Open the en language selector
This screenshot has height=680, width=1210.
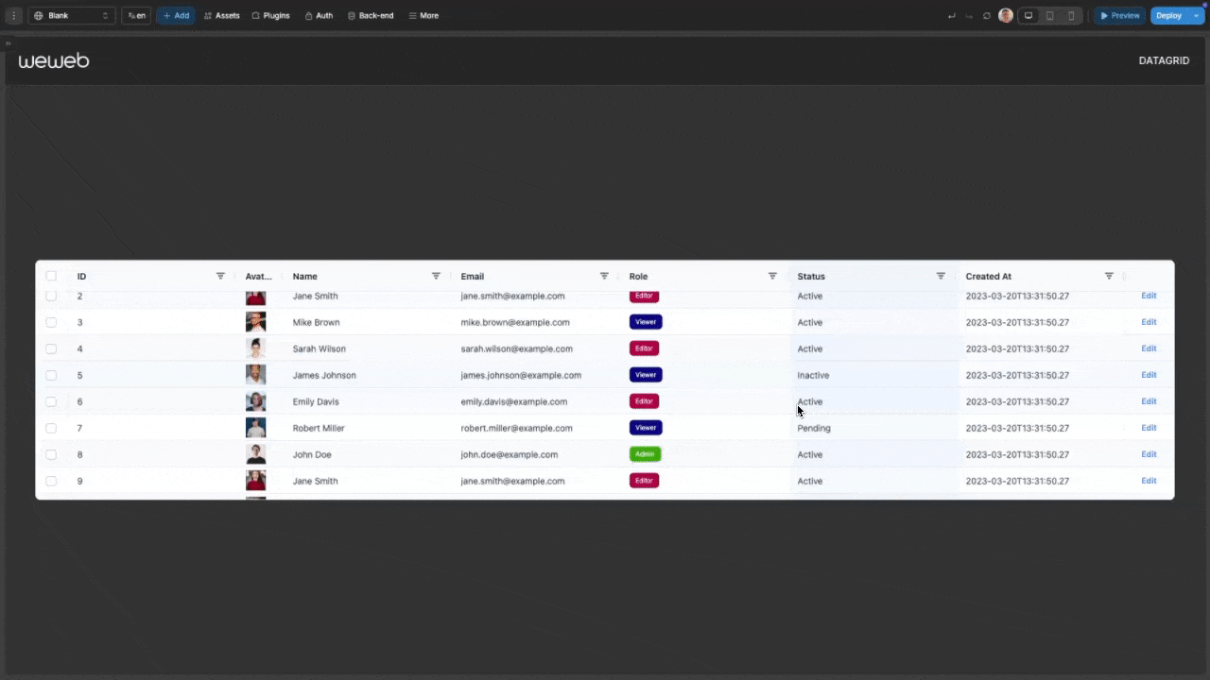point(136,16)
